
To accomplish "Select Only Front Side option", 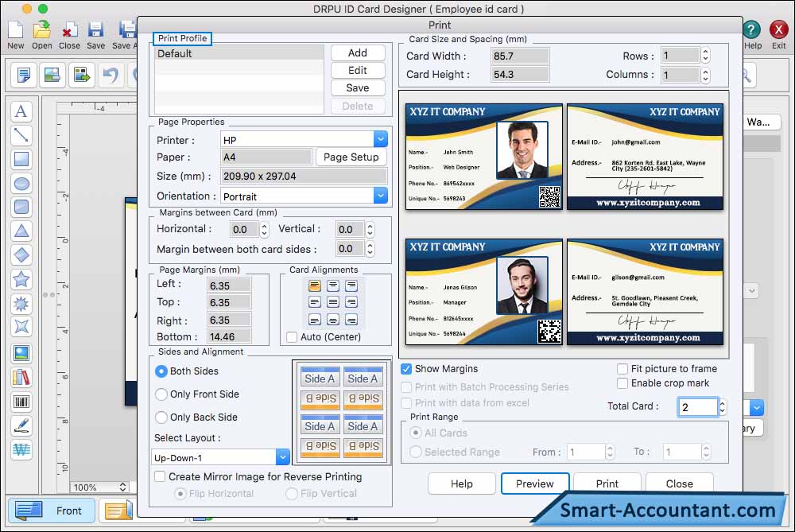I will click(x=161, y=394).
